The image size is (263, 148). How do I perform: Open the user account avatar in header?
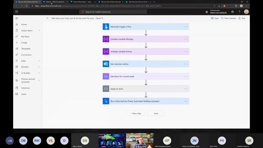click(246, 12)
